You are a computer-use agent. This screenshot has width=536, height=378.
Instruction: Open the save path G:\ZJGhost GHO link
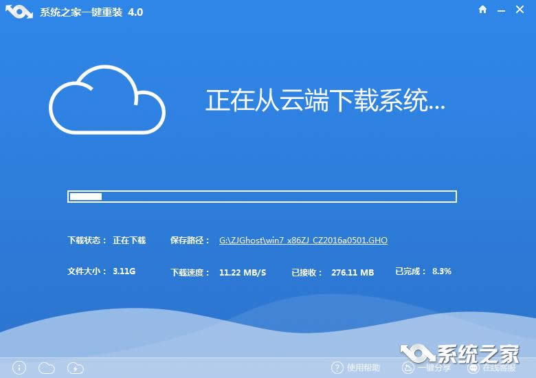coord(303,241)
